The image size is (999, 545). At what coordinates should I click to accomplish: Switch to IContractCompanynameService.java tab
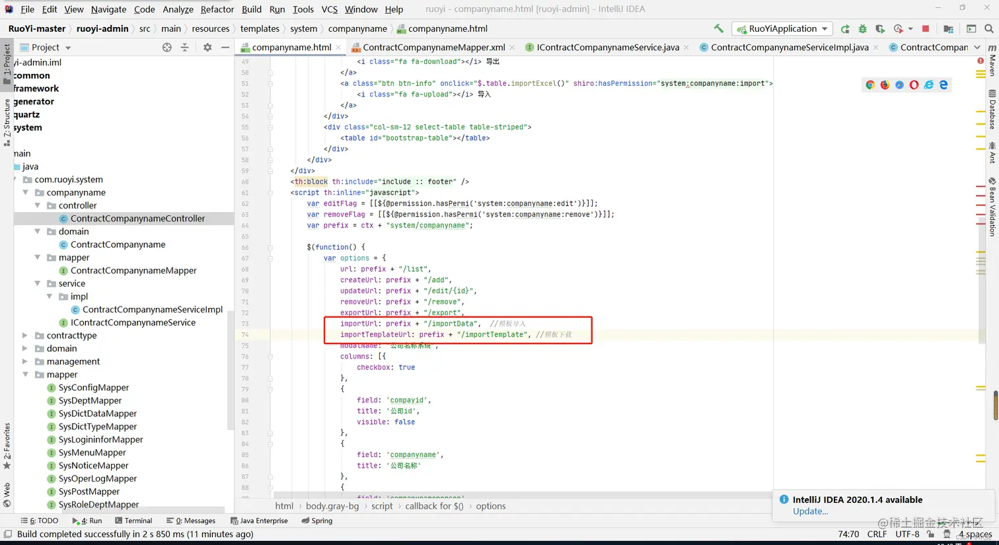pyautogui.click(x=608, y=47)
